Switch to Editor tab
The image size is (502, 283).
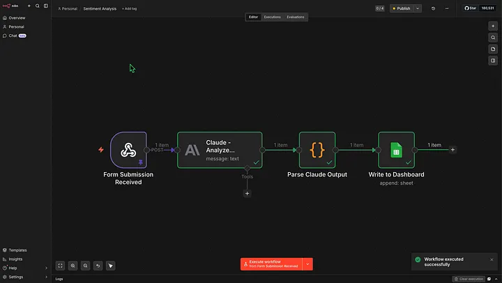(x=253, y=17)
